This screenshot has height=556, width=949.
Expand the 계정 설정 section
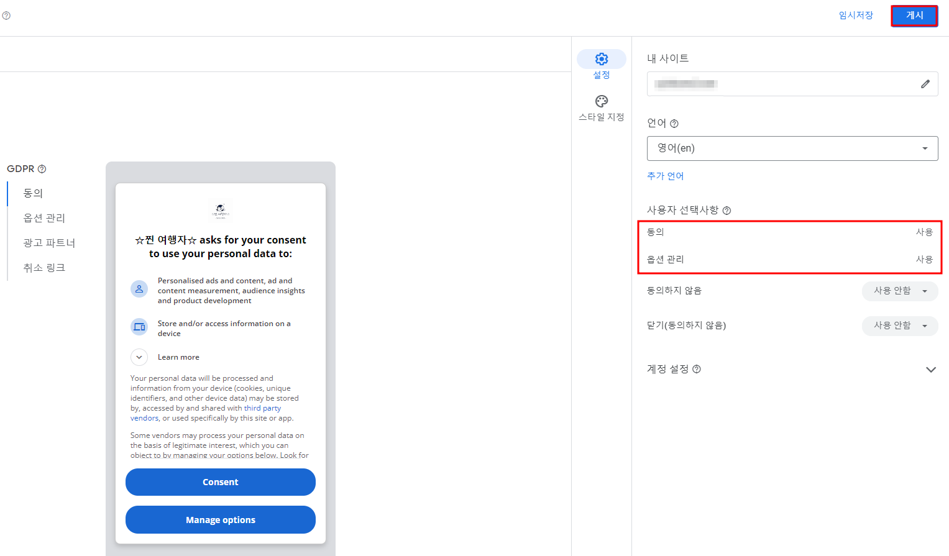pos(930,369)
